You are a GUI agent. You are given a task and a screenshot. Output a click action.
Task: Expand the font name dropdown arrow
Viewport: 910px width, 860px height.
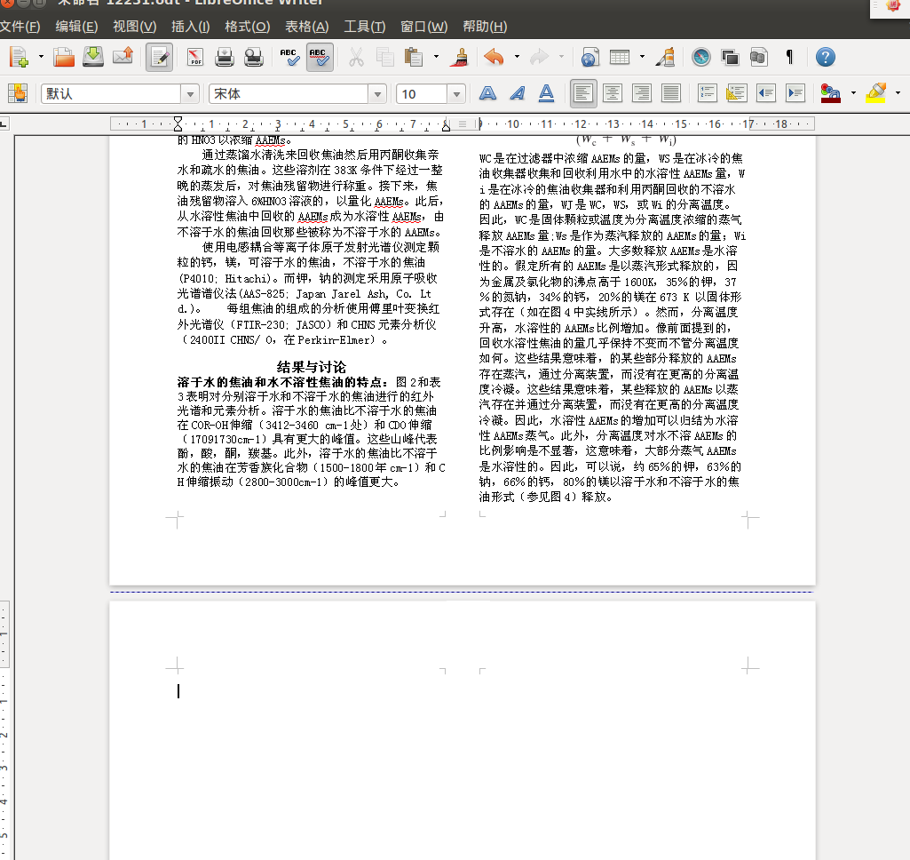coord(377,93)
